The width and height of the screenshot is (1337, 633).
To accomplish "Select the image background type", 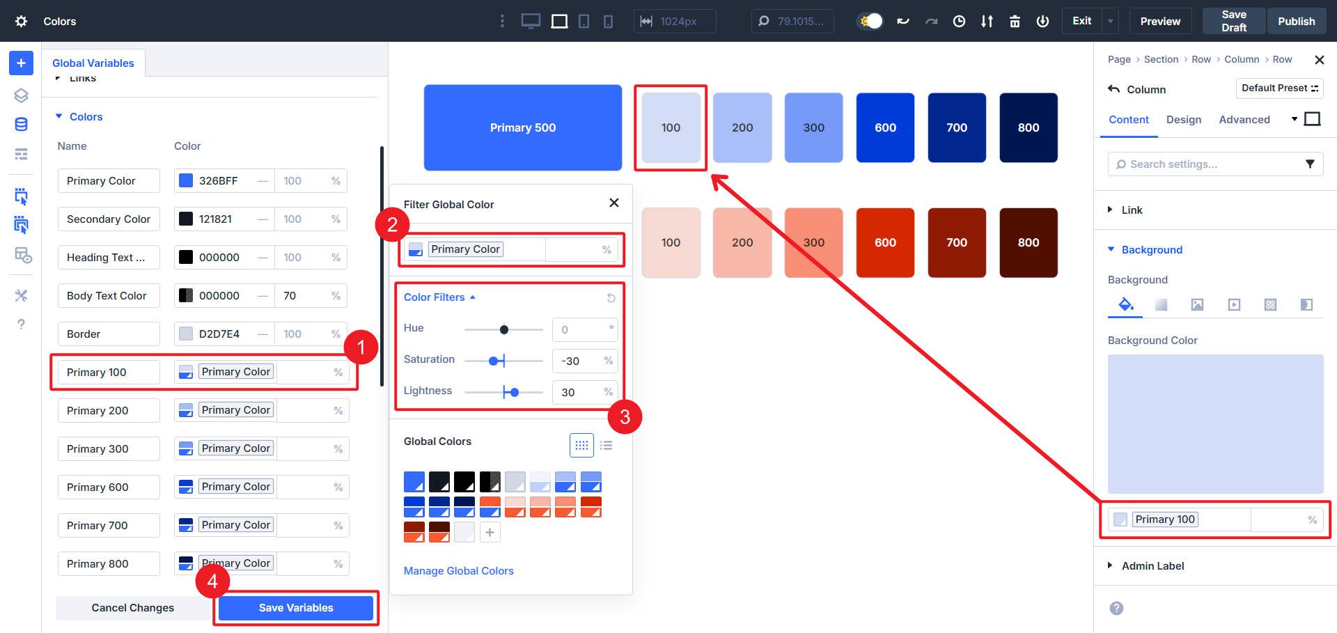I will 1197,304.
